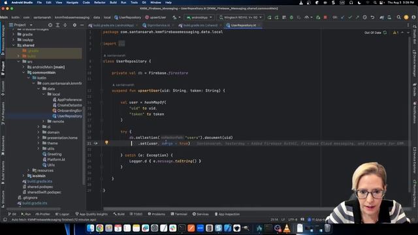Screen dimensions: 418x235
Task: Open the Profiler tool window button
Action: coord(42,214)
